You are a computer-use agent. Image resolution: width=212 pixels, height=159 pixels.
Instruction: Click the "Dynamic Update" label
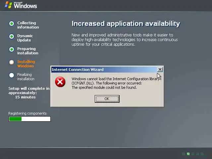pyautogui.click(x=25, y=38)
